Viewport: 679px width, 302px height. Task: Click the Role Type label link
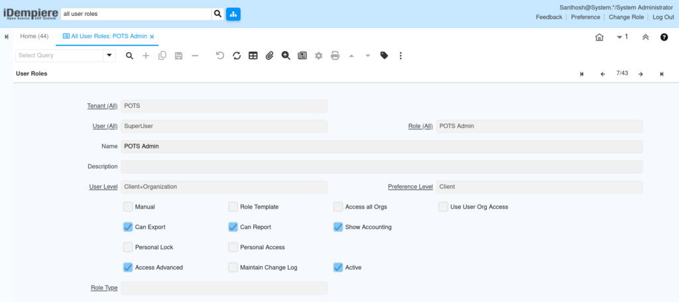104,287
